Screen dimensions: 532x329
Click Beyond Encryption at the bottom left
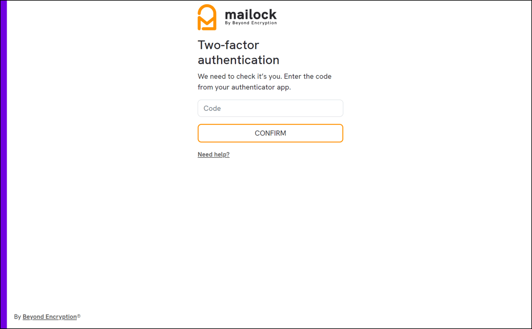click(x=49, y=316)
